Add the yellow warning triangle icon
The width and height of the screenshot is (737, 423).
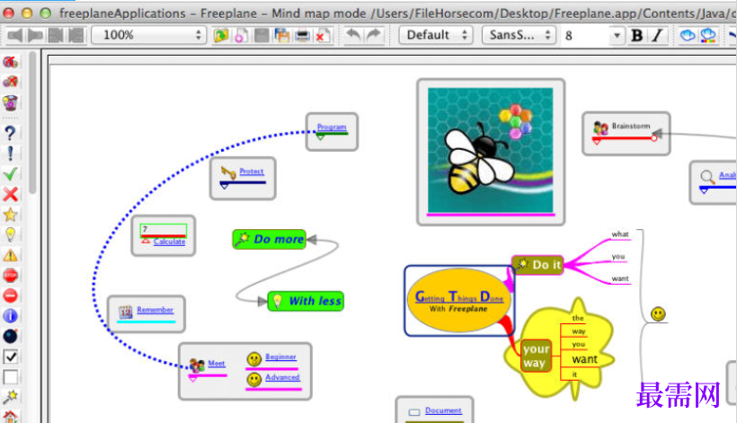11,255
